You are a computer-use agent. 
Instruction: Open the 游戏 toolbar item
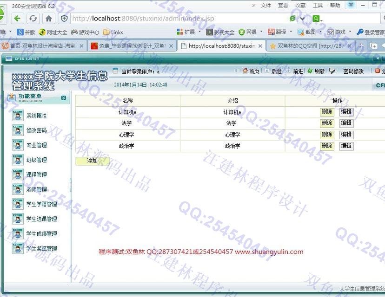point(336,32)
